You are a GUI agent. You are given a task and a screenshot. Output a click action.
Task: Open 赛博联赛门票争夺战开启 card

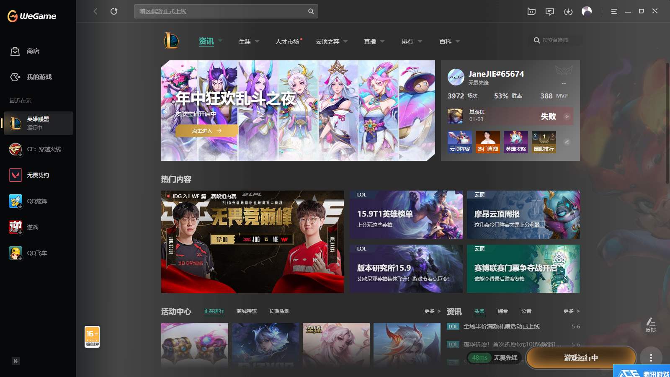tap(523, 269)
